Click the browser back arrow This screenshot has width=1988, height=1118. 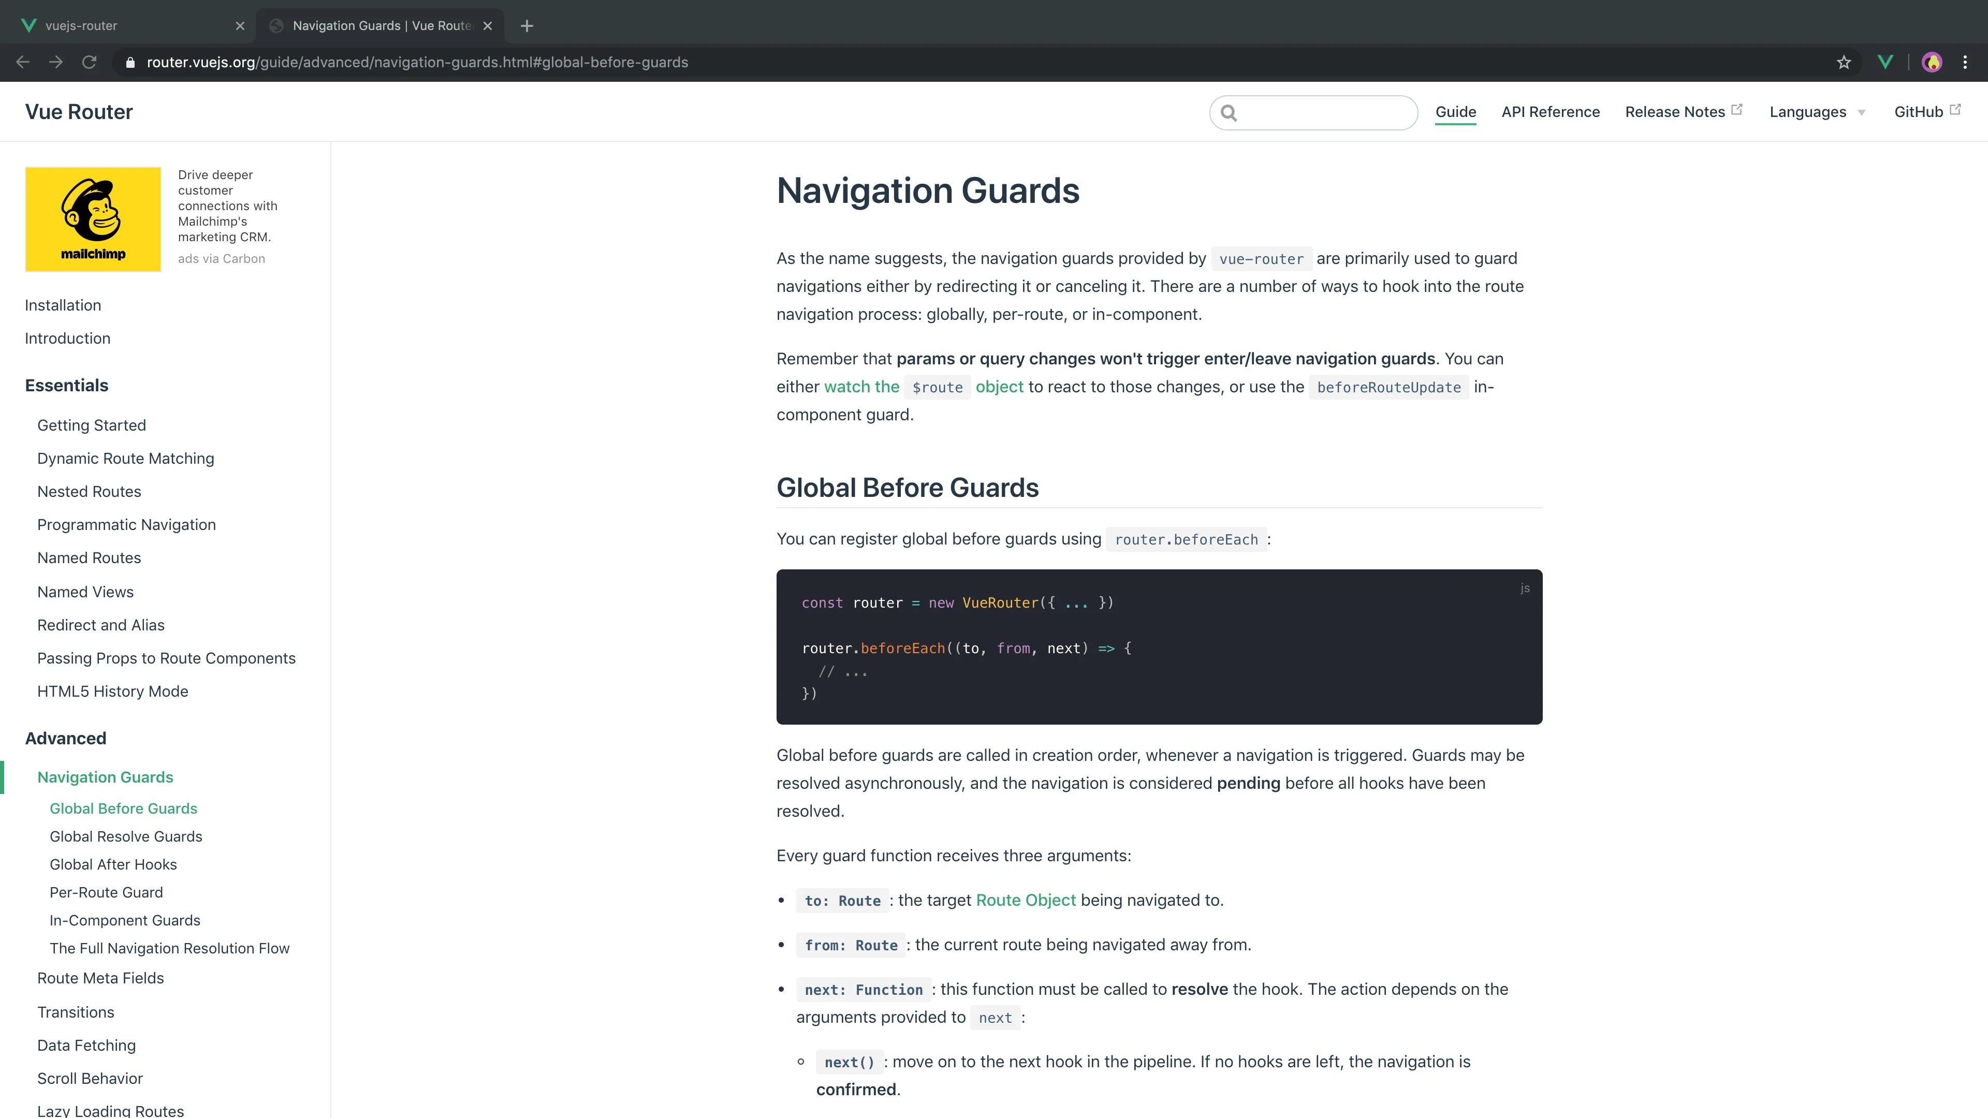point(22,62)
